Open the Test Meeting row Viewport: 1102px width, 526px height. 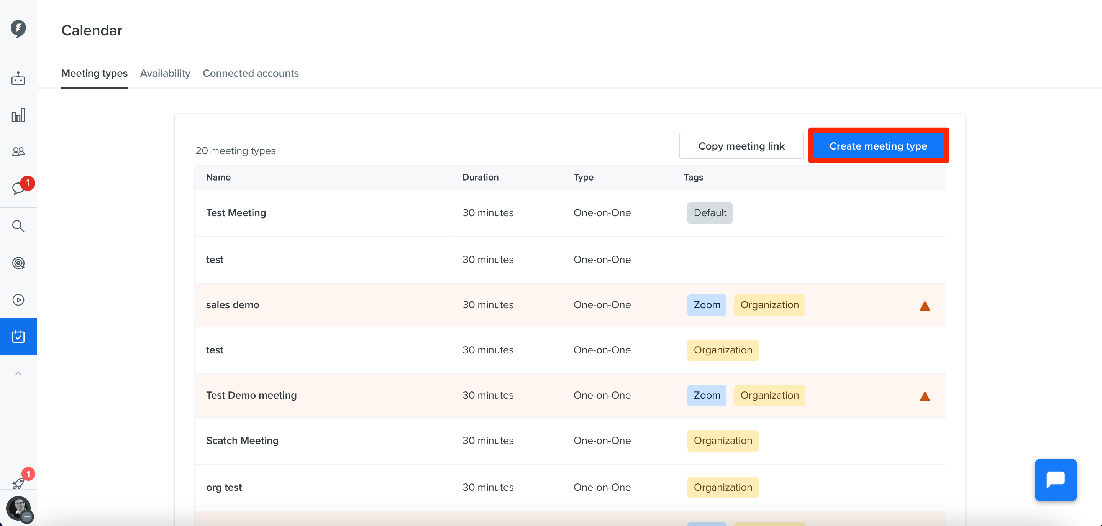(x=570, y=213)
